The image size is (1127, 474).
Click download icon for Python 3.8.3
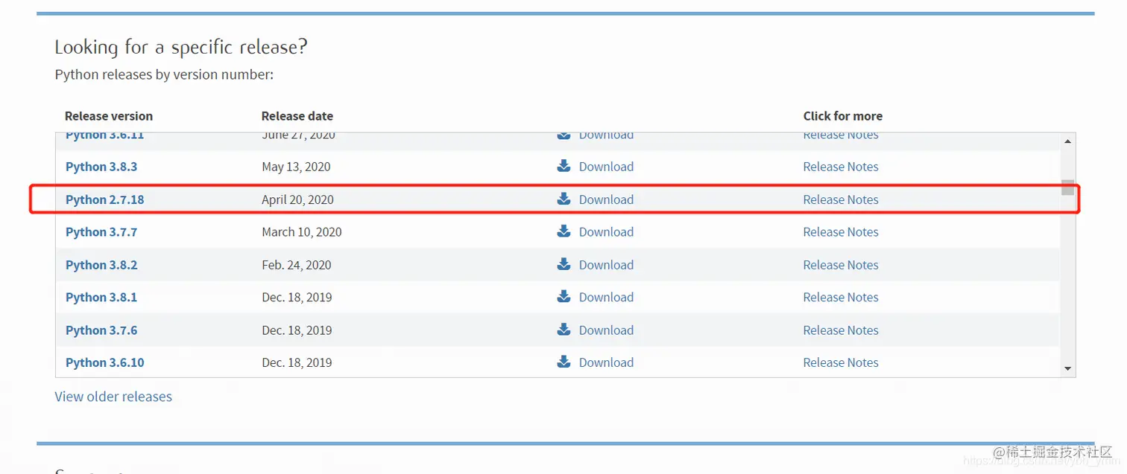click(x=563, y=166)
